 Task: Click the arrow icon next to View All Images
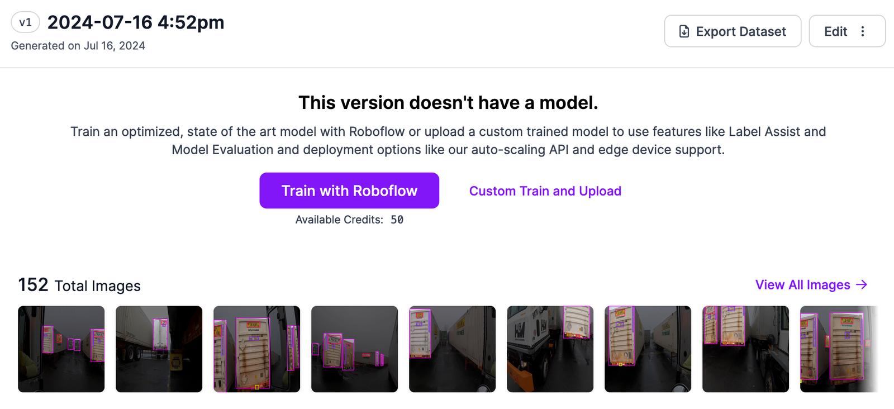click(x=862, y=285)
